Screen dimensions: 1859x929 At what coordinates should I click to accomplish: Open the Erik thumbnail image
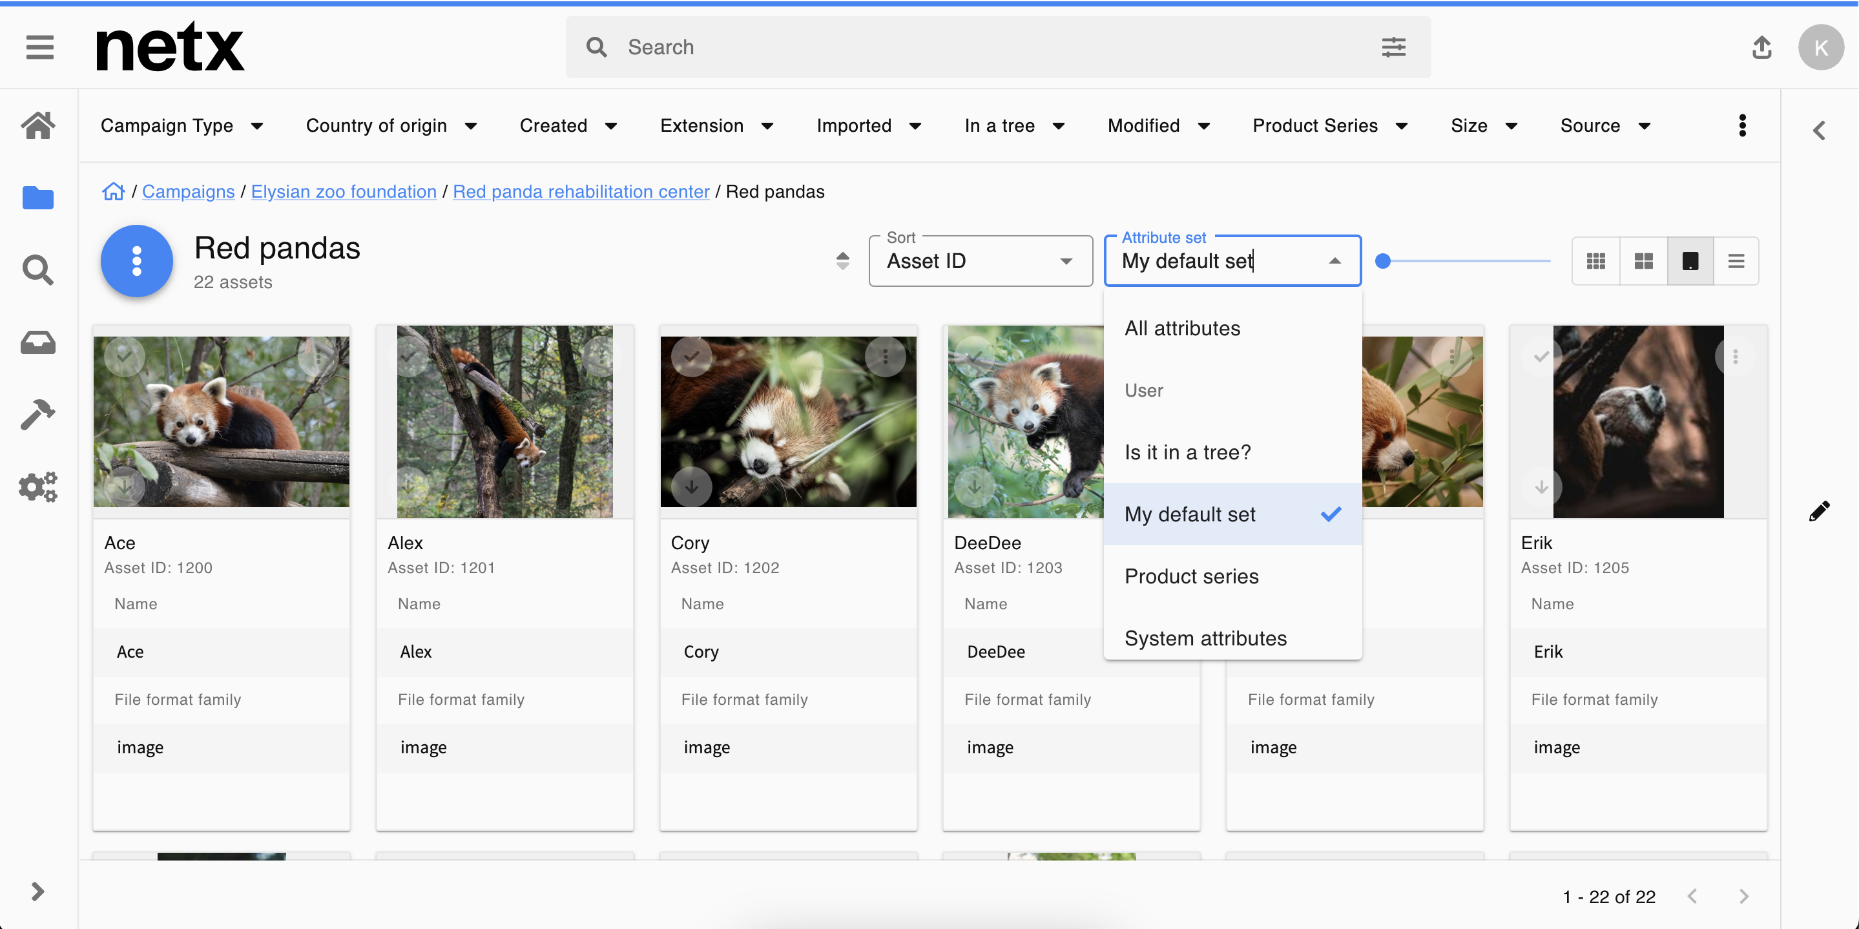tap(1638, 422)
